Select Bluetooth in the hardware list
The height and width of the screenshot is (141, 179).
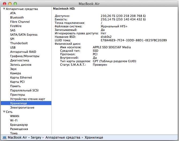click(17, 17)
